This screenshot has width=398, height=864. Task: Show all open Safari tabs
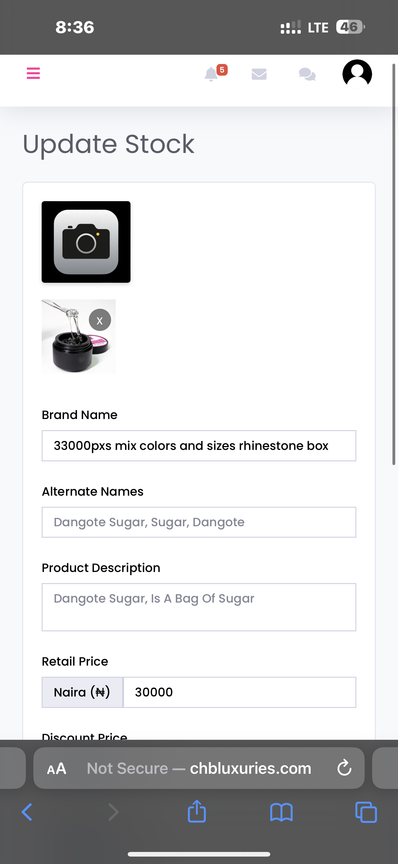[x=366, y=812]
